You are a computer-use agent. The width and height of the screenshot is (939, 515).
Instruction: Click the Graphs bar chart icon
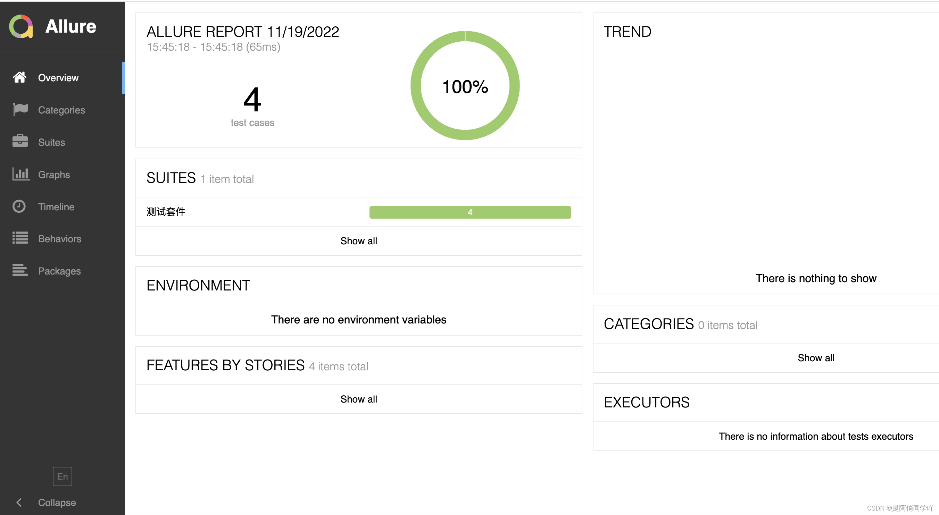(20, 174)
